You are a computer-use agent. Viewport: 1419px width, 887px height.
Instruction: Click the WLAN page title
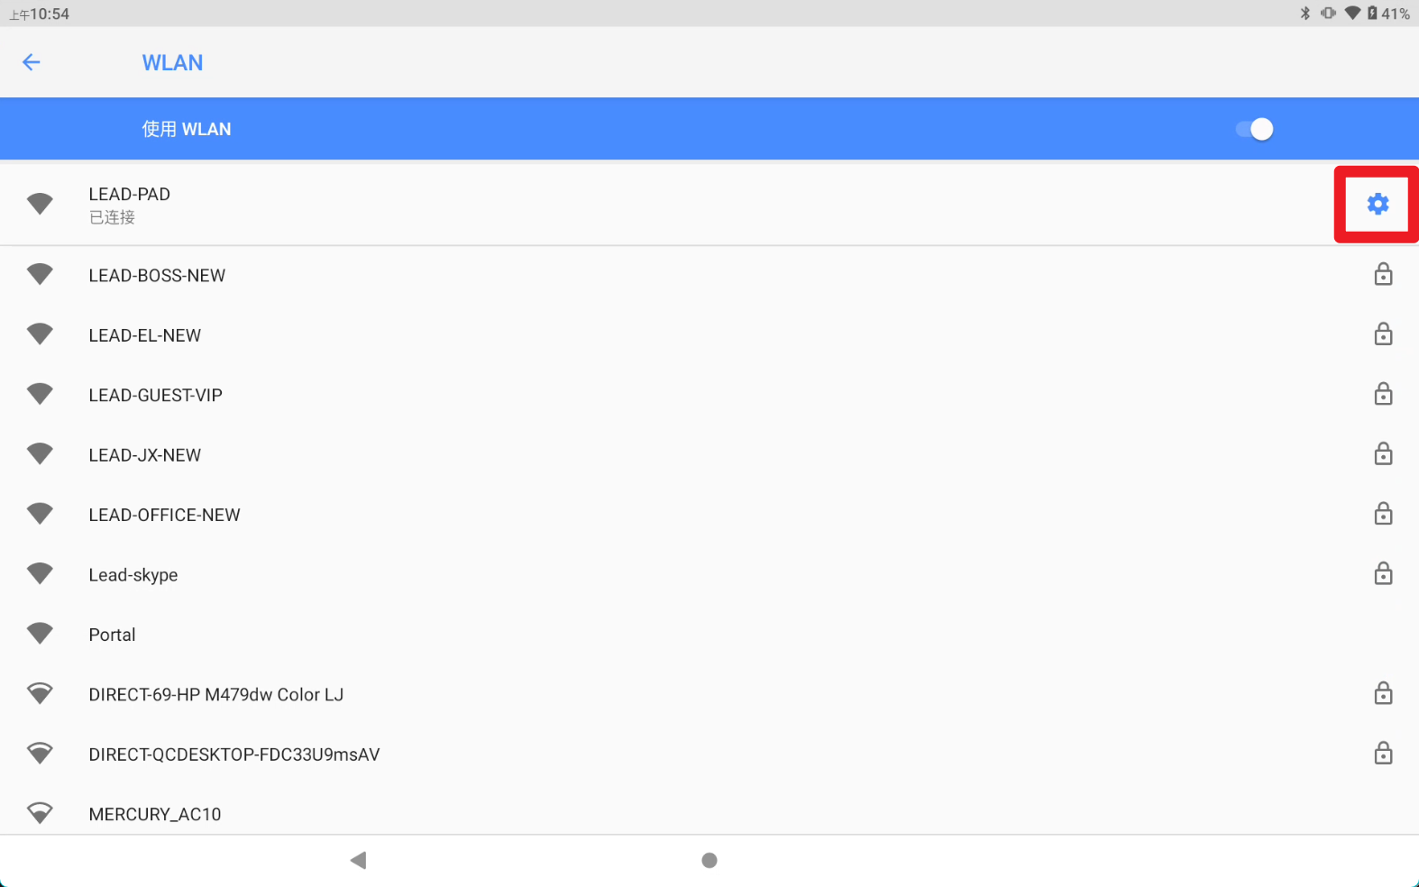(x=172, y=63)
